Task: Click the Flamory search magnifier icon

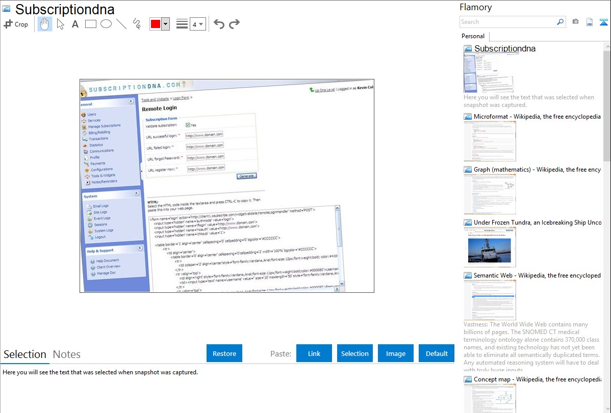Action: tap(560, 22)
